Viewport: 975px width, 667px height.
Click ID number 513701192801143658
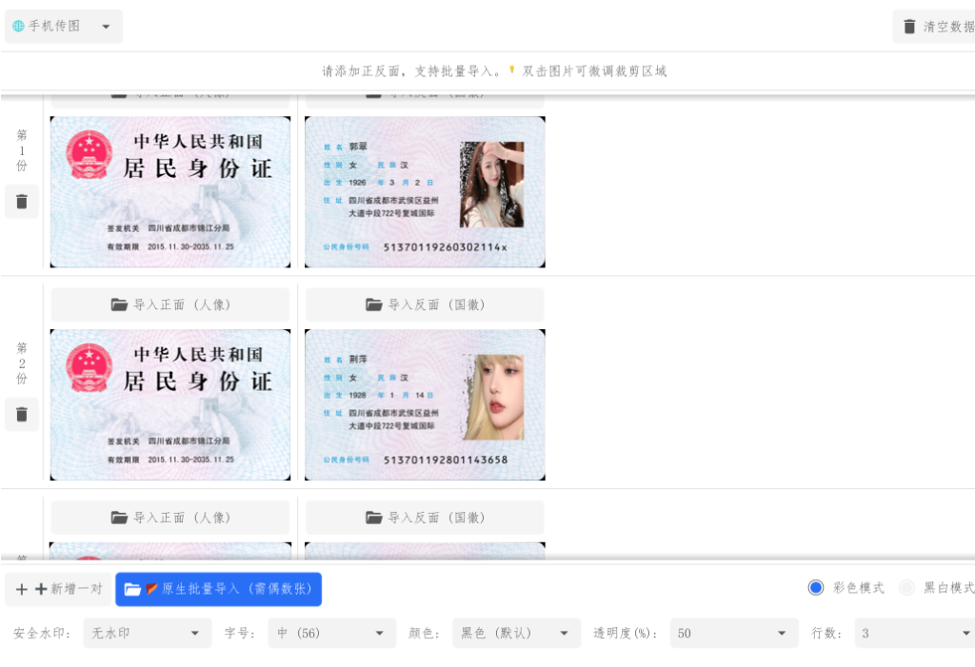click(x=446, y=460)
